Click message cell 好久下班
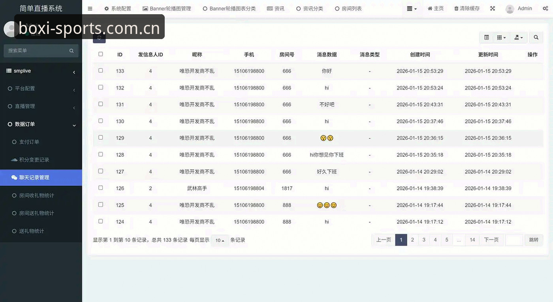 coord(327,172)
